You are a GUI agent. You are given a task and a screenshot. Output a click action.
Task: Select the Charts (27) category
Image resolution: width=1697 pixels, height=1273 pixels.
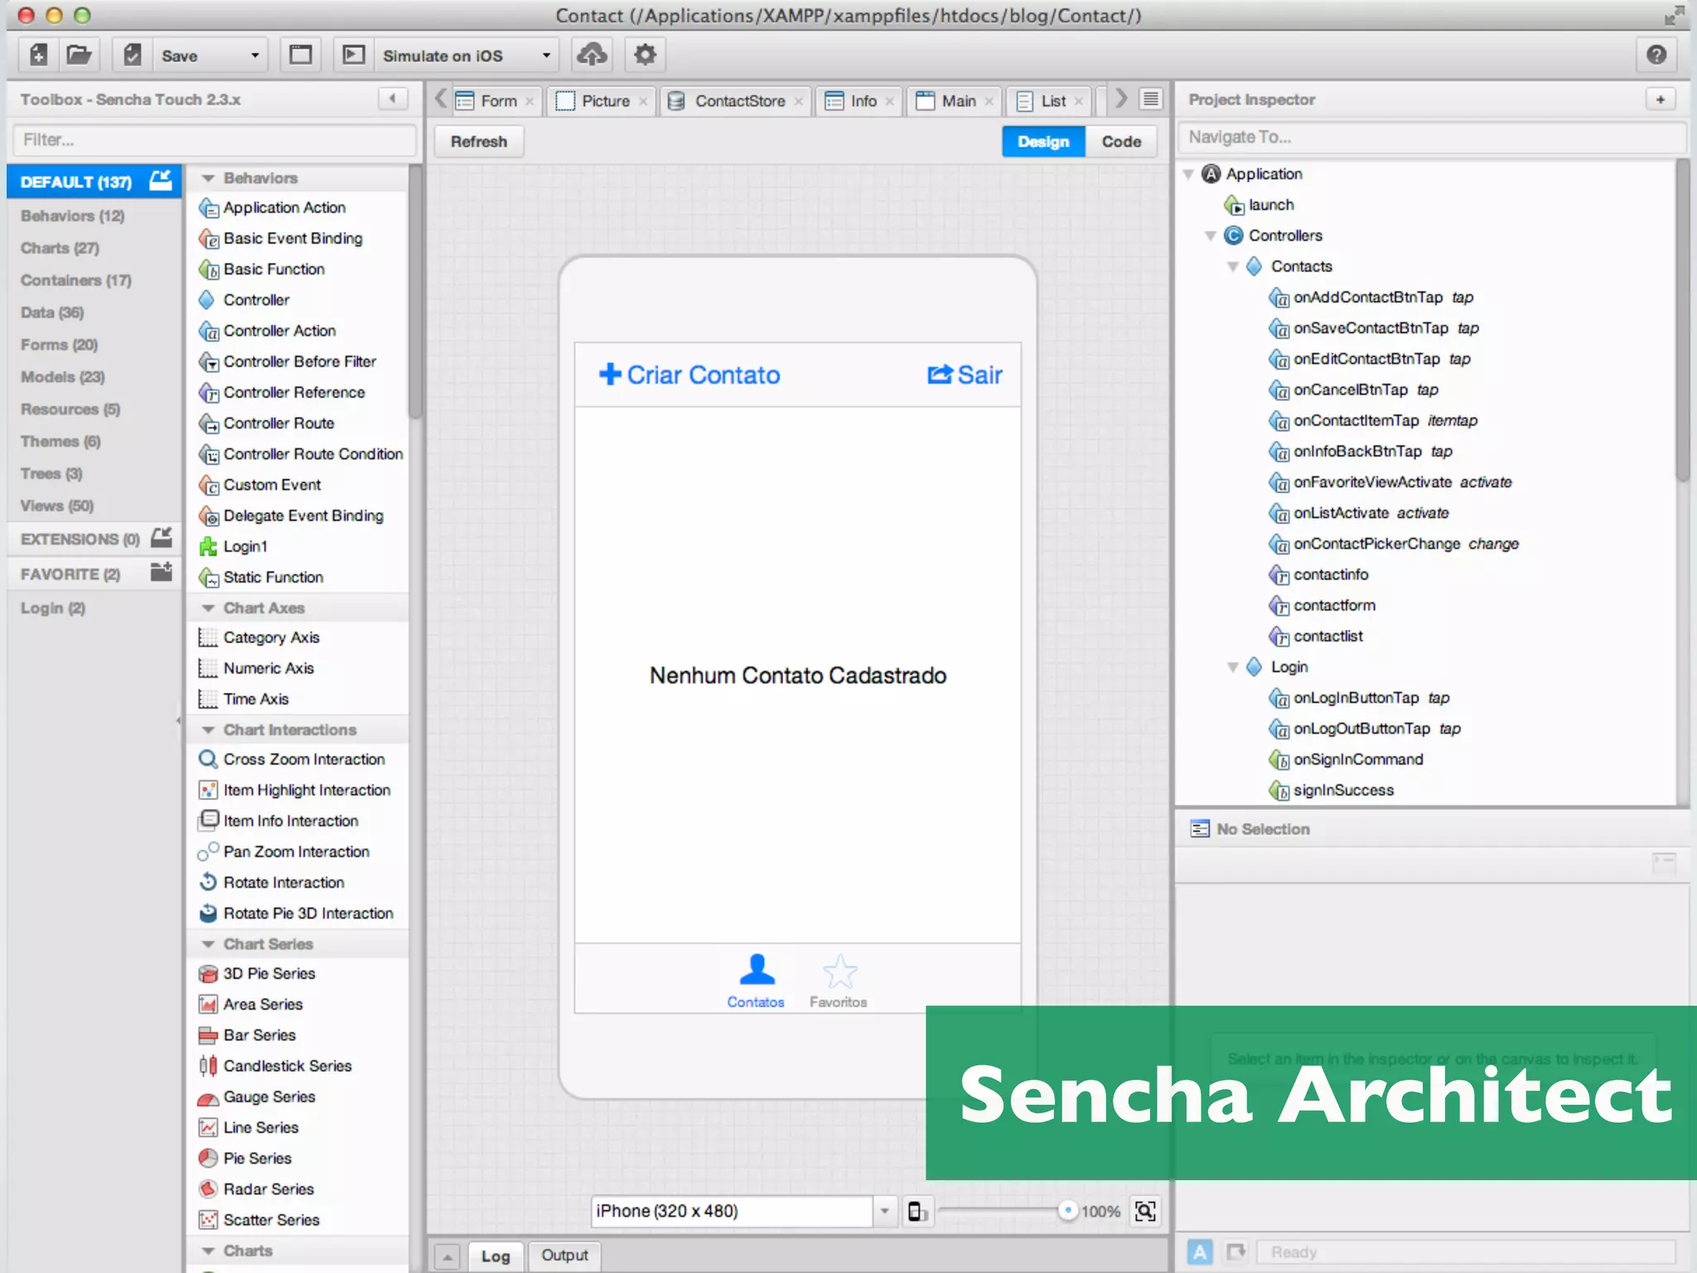click(x=60, y=248)
